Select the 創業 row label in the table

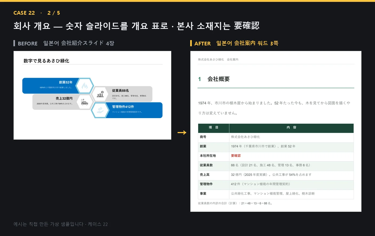tap(203, 146)
